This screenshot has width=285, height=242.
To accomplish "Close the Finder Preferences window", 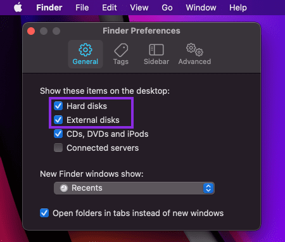I will pyautogui.click(x=31, y=31).
